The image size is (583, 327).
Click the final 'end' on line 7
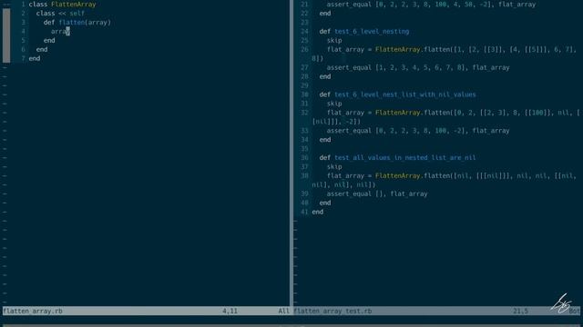click(35, 58)
